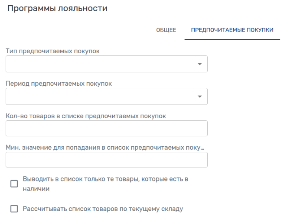The height and width of the screenshot is (219, 287).
Task: Click the arrow icon in Период предпочитаемых покупок
Action: click(200, 97)
